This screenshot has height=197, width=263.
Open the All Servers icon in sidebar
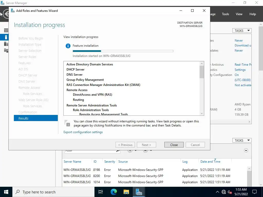pos(6,44)
